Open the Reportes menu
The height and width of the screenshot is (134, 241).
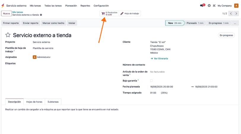tap(85, 6)
